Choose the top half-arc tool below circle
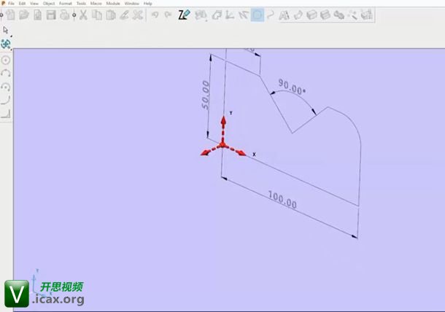Screen dimensions: 445x312 [x=6, y=73]
